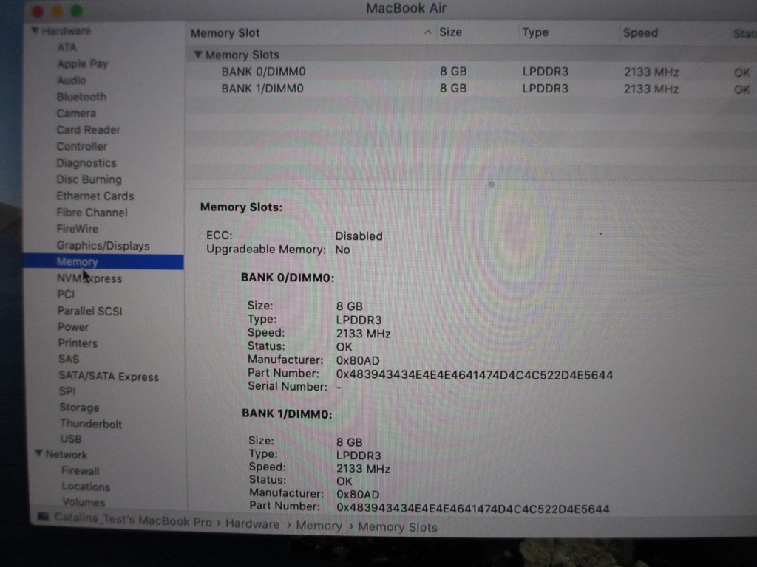The image size is (757, 567).
Task: Click the LPDDR3 cell for BANK 1/DIMM0 row
Action: [x=545, y=89]
